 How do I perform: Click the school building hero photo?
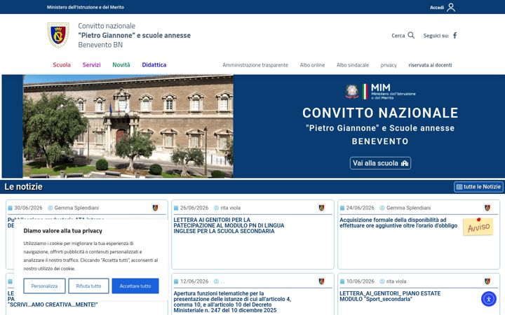pyautogui.click(x=128, y=126)
